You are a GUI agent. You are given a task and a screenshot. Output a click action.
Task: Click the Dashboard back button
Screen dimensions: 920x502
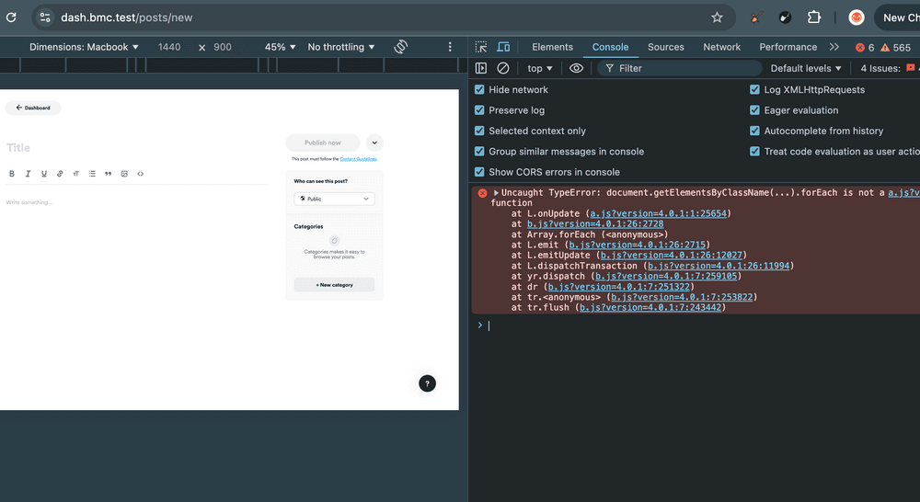(x=33, y=108)
